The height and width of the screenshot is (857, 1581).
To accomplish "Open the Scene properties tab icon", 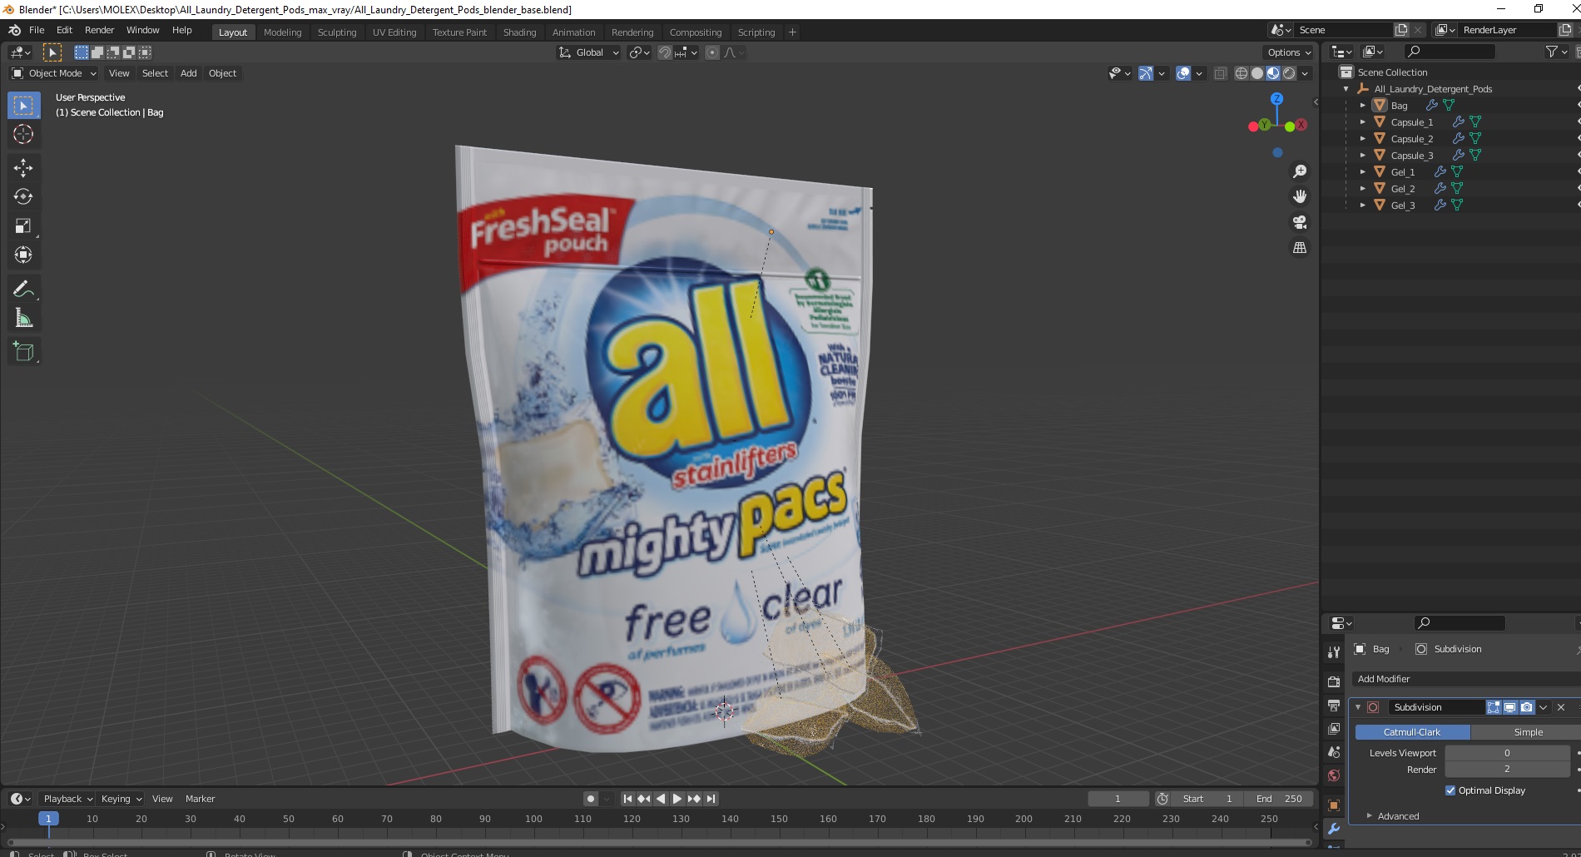I will (x=1334, y=752).
